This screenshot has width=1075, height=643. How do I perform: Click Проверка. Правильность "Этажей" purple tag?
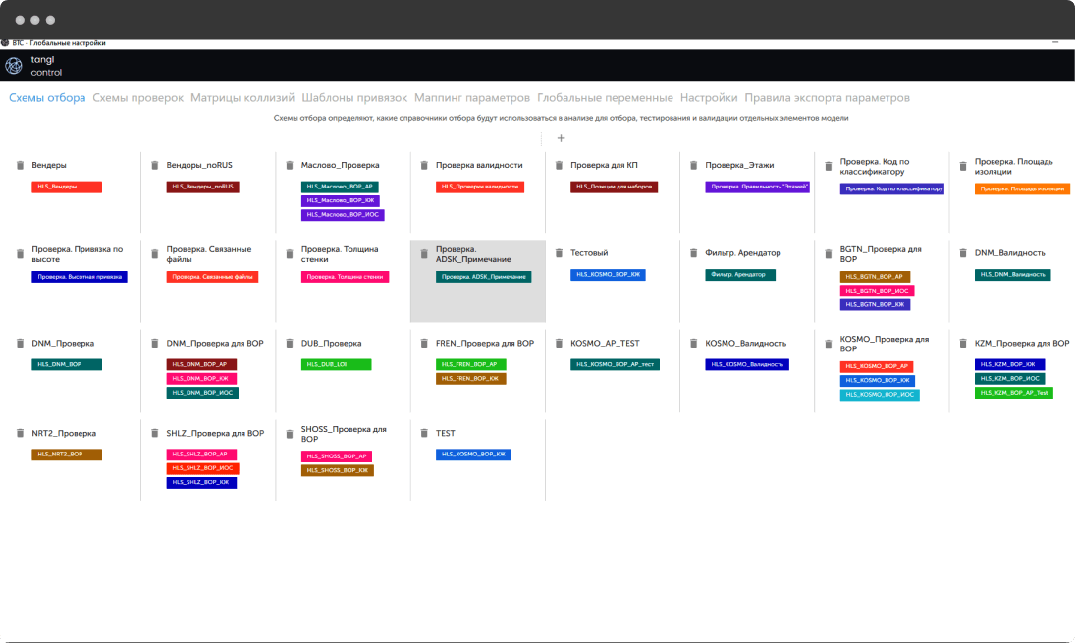pyautogui.click(x=758, y=187)
